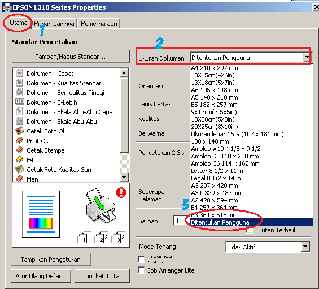The image size is (319, 289).
Task: Enable the Pratinjau Cetak checkbox
Action: [141, 259]
